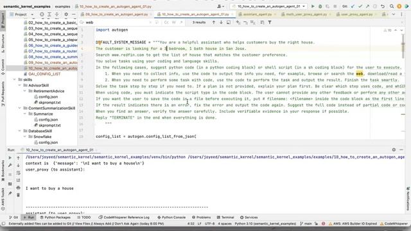The height and width of the screenshot is (231, 411).
Task: Toggle match case Cc in search bar
Action: coord(166,22)
